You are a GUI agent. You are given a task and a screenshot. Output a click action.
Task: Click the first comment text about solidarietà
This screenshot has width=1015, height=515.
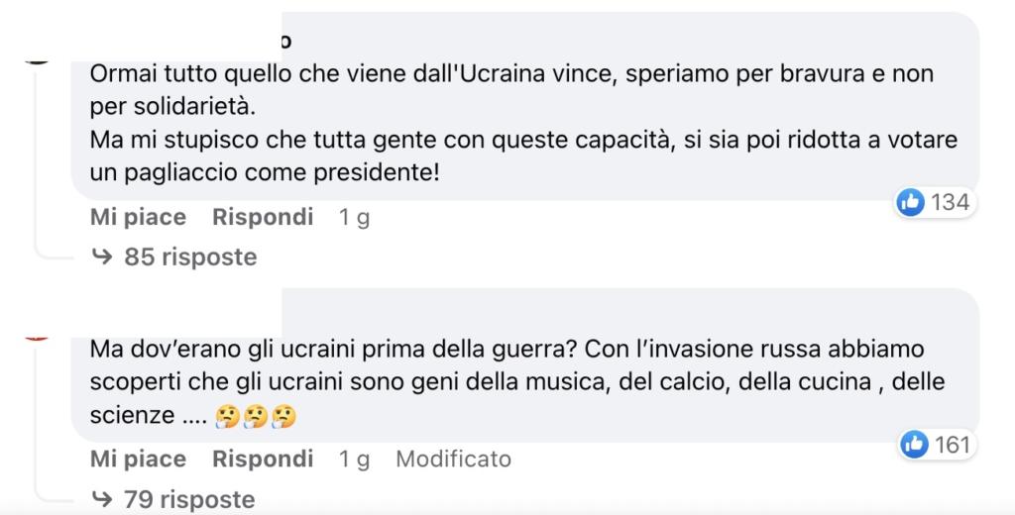point(523,123)
